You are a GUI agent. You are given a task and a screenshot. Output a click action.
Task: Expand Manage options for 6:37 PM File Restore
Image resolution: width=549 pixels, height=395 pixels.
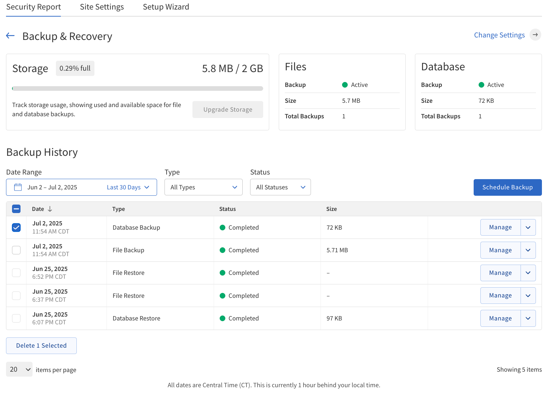(528, 295)
